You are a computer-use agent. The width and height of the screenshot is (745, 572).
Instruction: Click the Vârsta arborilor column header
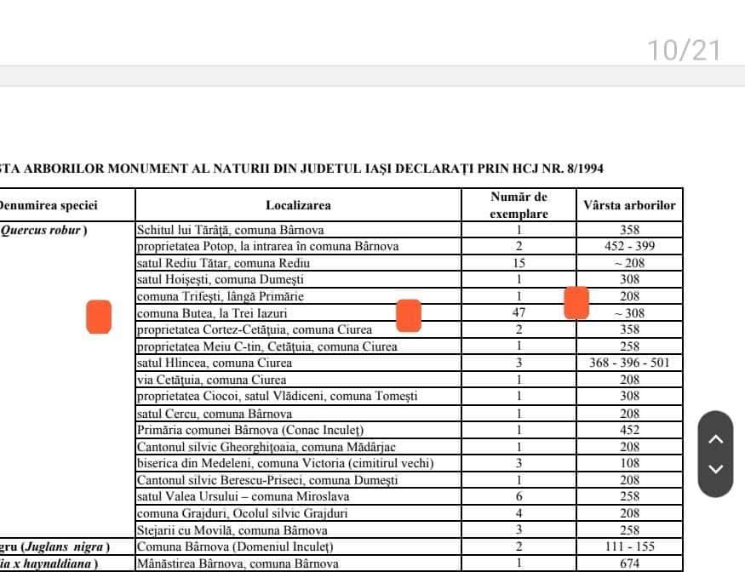pos(629,205)
